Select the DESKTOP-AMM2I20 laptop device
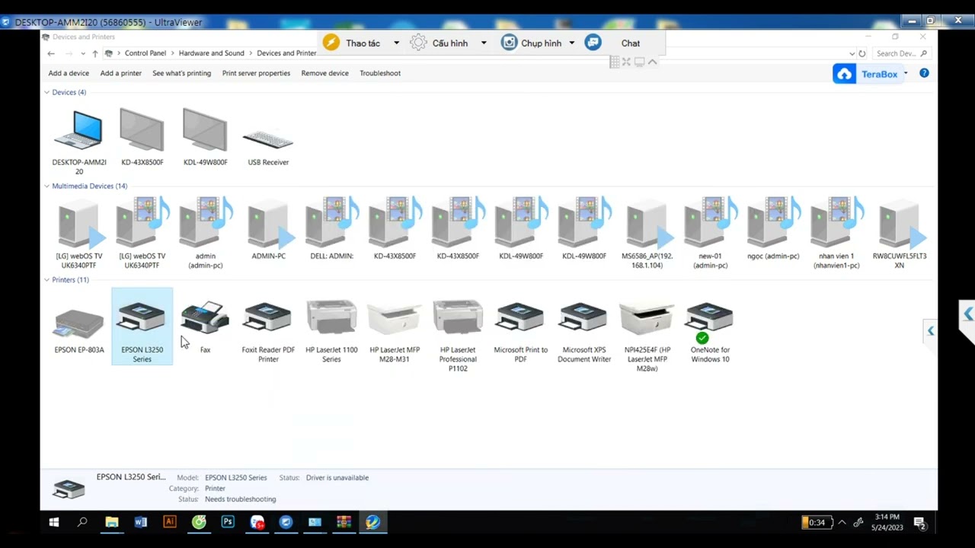This screenshot has width=975, height=548. (x=79, y=141)
